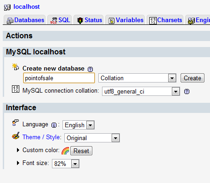Screen dimensions: 210x183
Task: Click the MySQL localhost heading
Action: pyautogui.click(x=36, y=52)
